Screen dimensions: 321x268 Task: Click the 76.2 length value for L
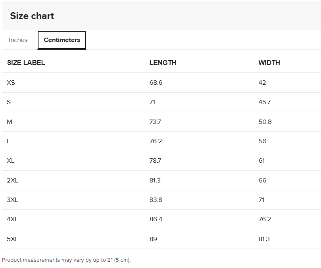click(x=156, y=141)
